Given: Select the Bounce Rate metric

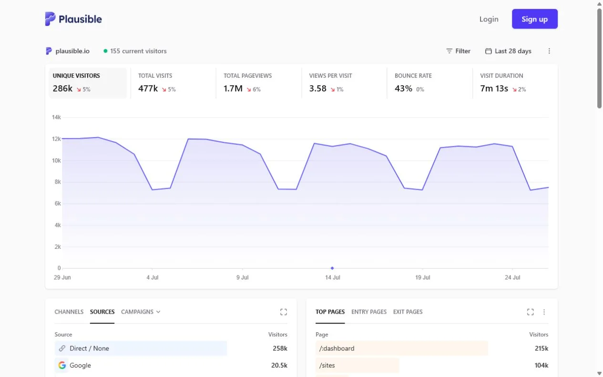Looking at the screenshot, I should click(429, 83).
